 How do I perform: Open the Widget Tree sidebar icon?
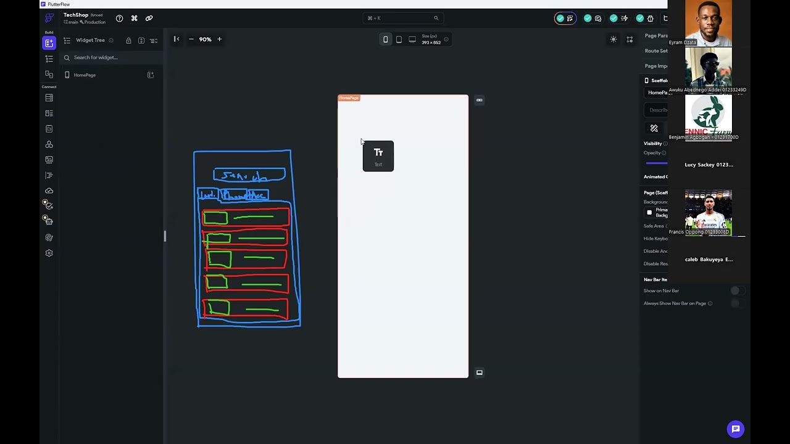click(49, 59)
